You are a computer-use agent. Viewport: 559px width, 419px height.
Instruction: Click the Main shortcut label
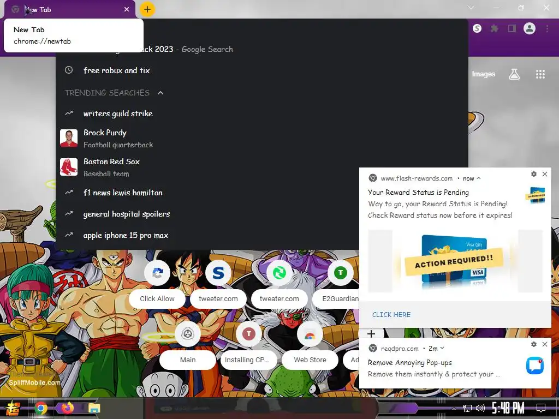point(188,360)
